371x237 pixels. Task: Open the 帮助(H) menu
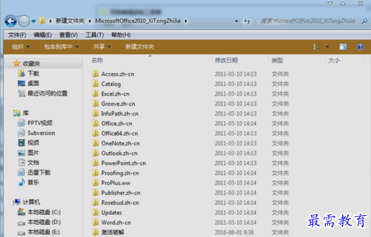pos(121,35)
